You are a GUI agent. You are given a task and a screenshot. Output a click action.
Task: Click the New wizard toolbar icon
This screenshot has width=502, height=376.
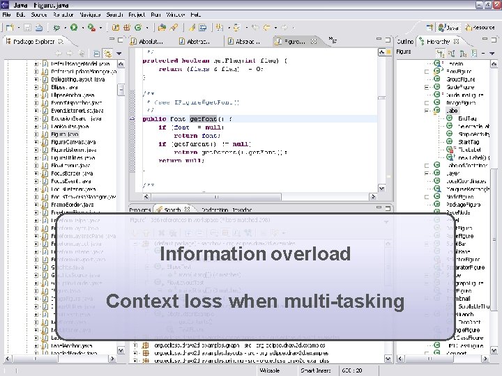click(x=10, y=28)
